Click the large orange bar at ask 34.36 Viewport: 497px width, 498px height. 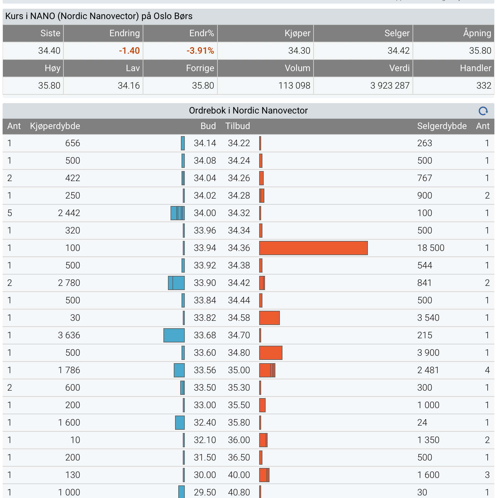[x=314, y=248]
